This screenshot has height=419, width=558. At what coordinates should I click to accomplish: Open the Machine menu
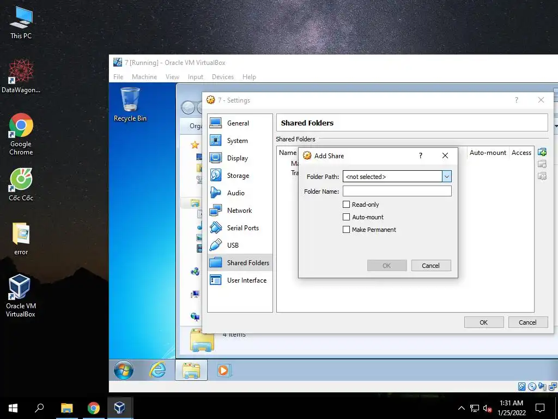[144, 76]
